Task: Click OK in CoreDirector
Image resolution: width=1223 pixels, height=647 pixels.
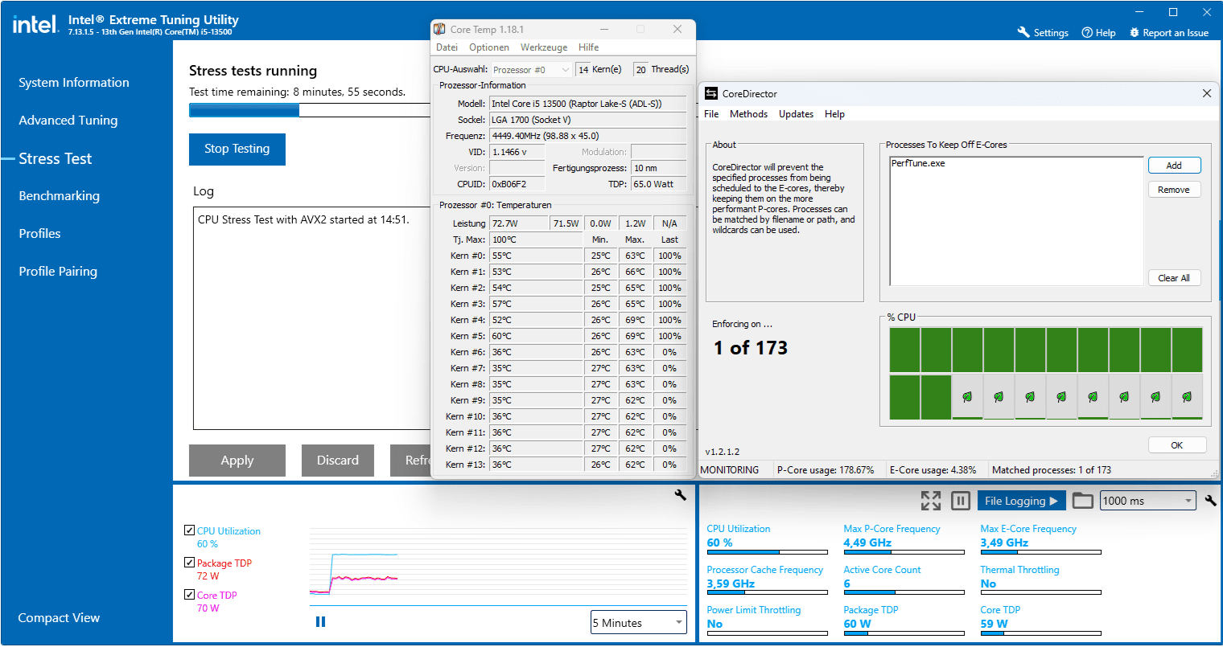Action: coord(1177,445)
